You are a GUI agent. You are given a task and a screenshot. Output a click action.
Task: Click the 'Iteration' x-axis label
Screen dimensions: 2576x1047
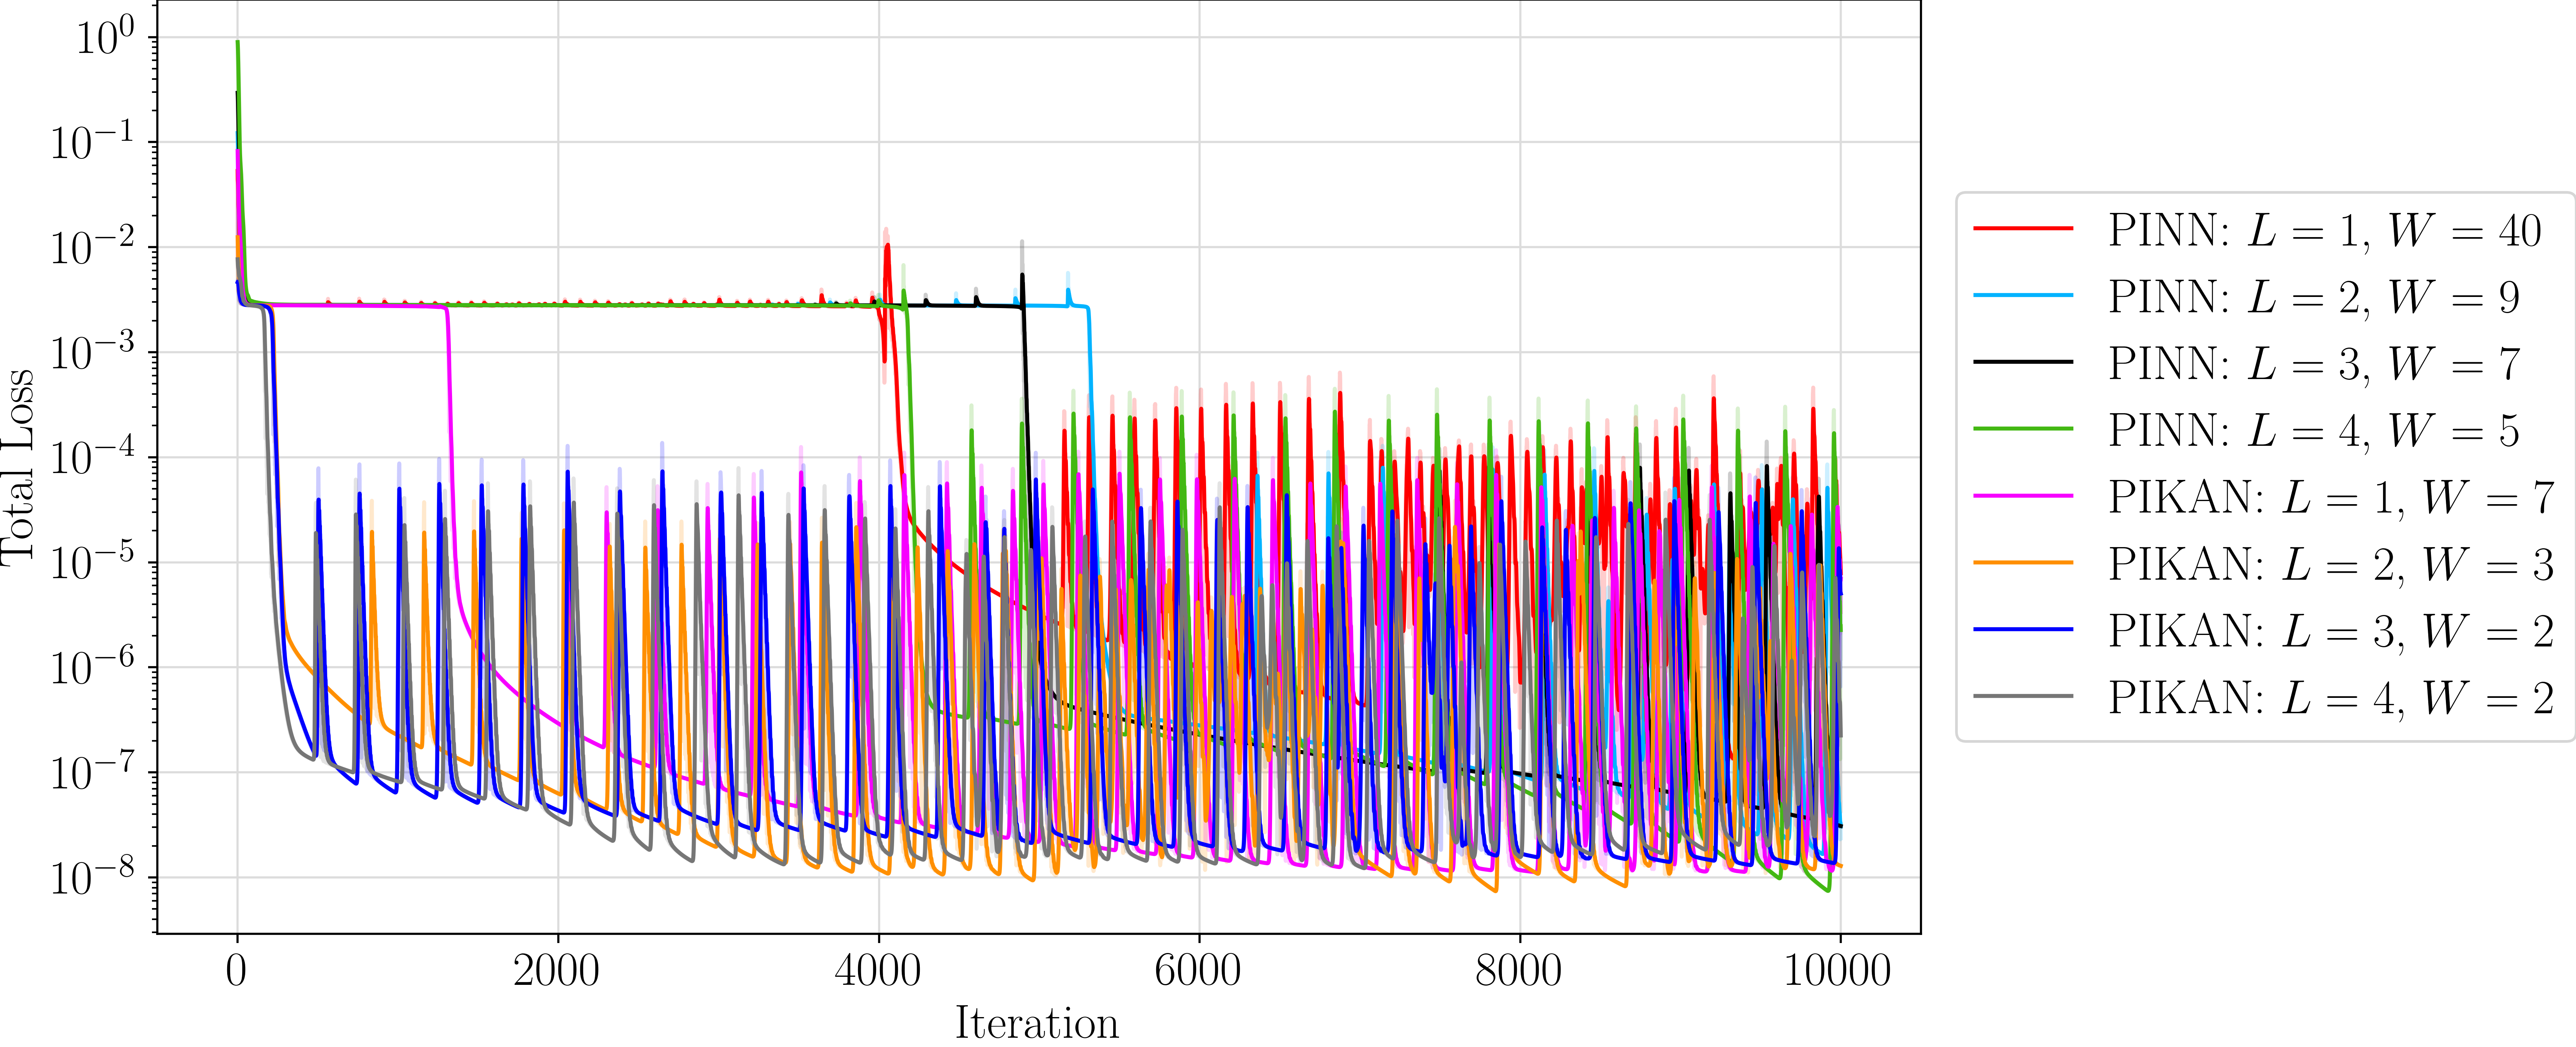pyautogui.click(x=1037, y=1023)
